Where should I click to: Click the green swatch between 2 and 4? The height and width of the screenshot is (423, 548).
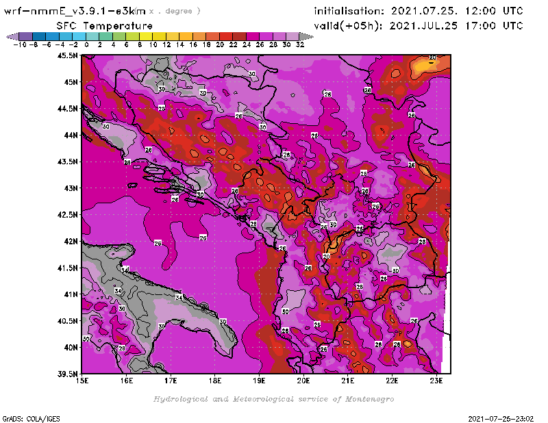(106, 36)
